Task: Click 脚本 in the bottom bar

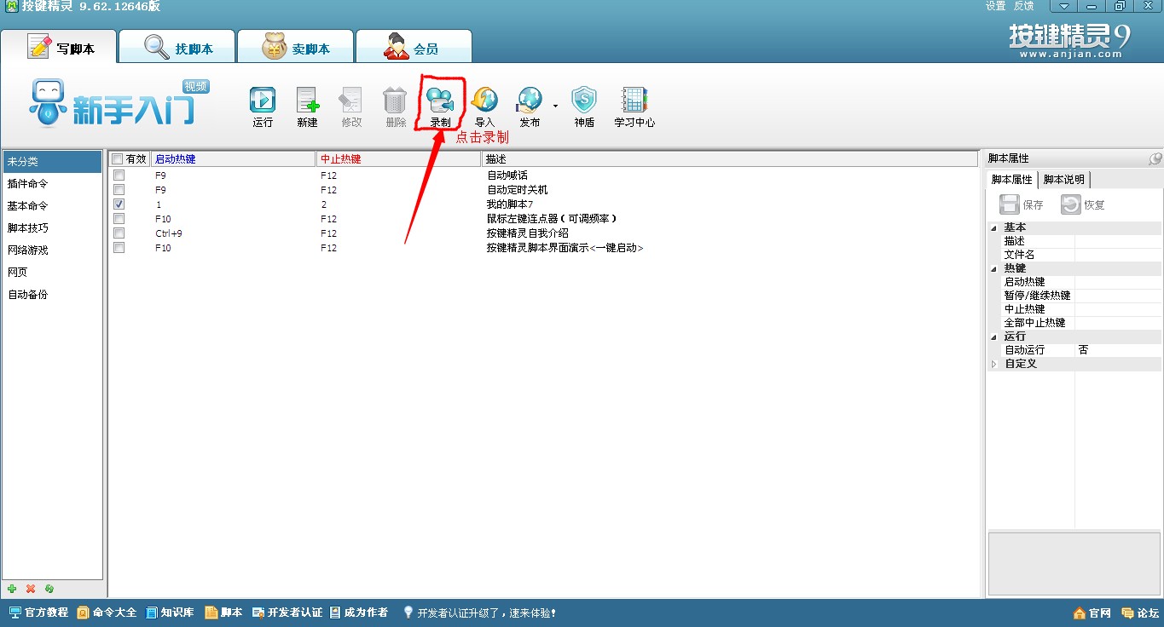Action: 224,613
